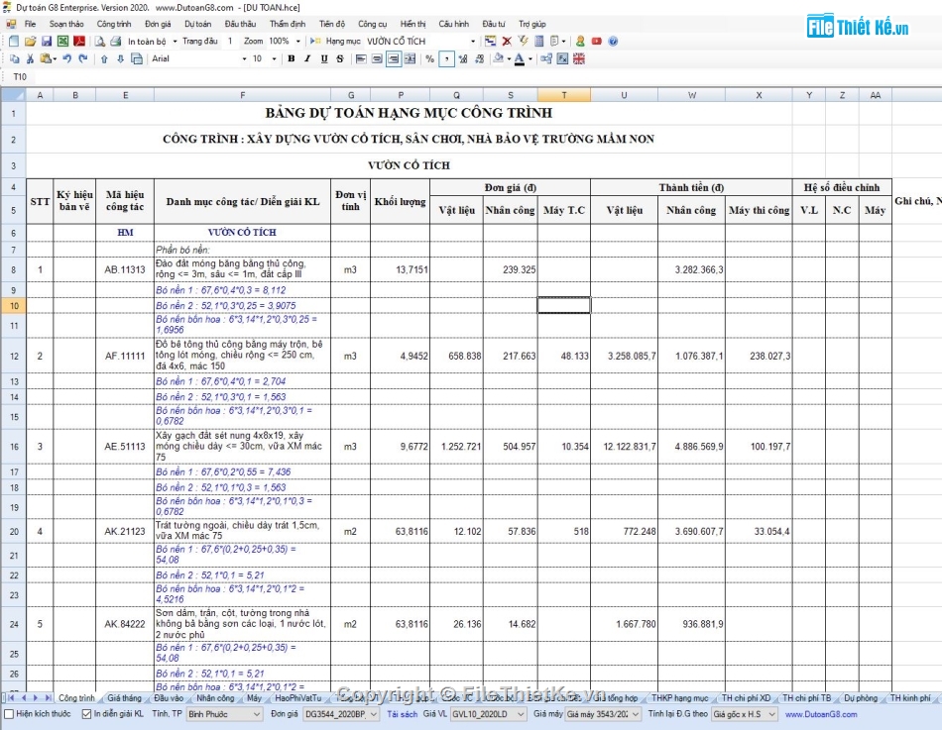The height and width of the screenshot is (730, 942).
Task: Select cell with value 3.282.366,3
Action: click(691, 270)
